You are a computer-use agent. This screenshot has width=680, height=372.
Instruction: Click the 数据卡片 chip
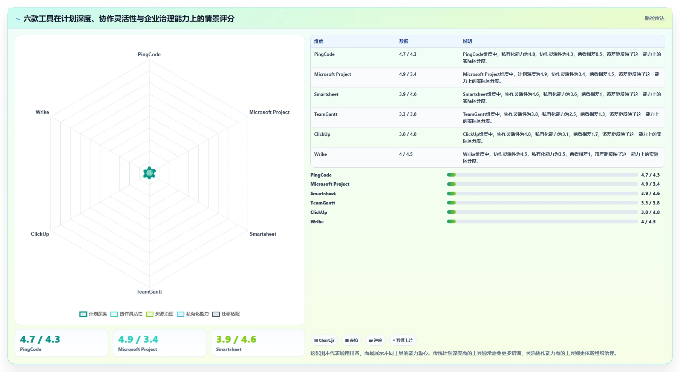(403, 340)
